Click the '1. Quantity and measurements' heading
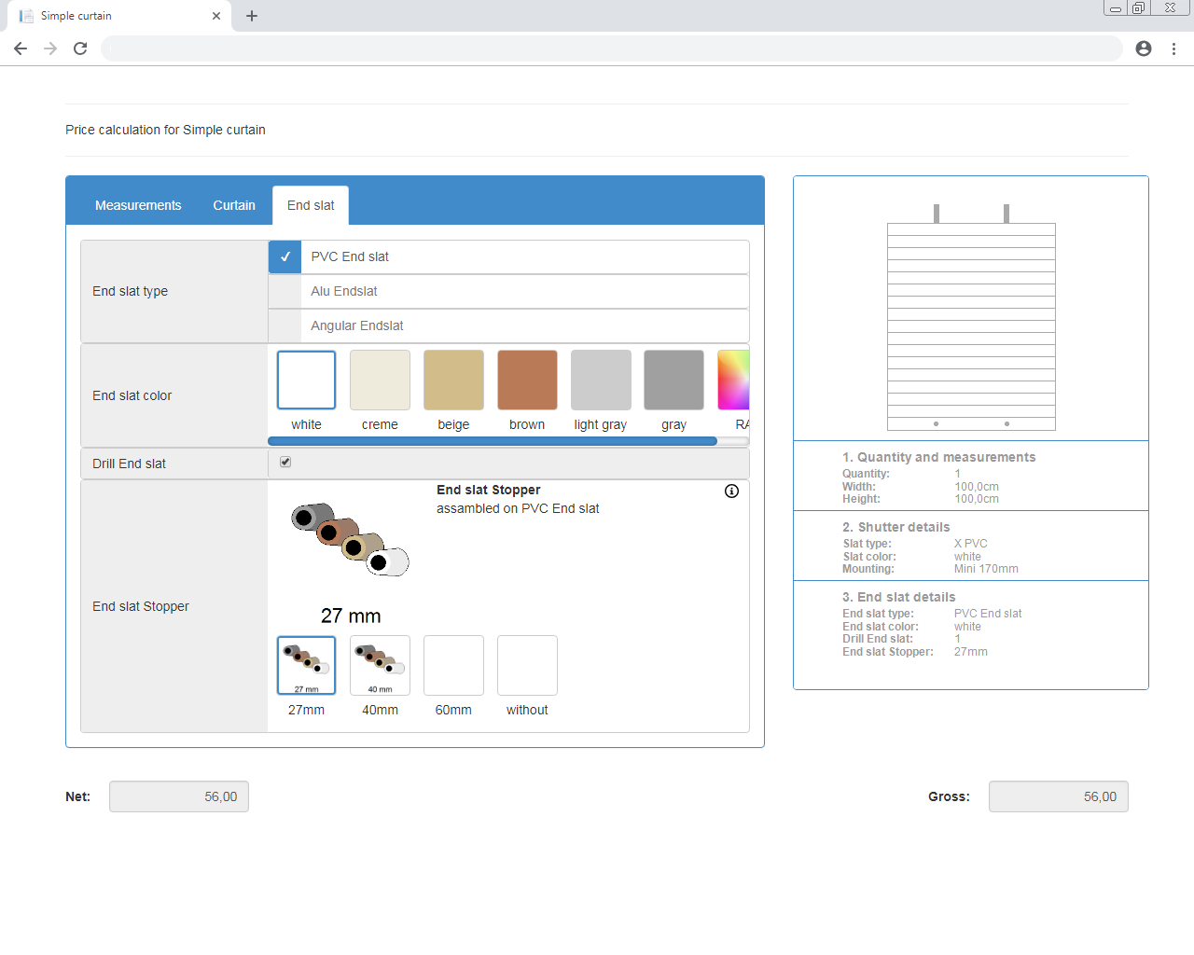 [938, 457]
